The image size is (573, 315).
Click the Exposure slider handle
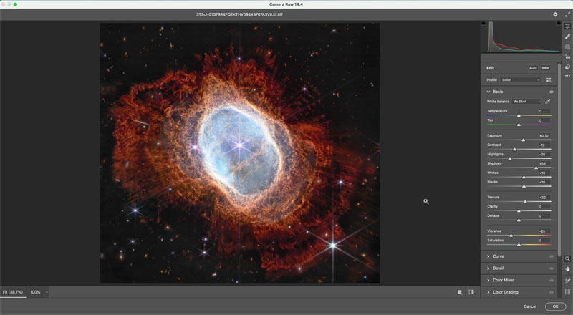[524, 140]
